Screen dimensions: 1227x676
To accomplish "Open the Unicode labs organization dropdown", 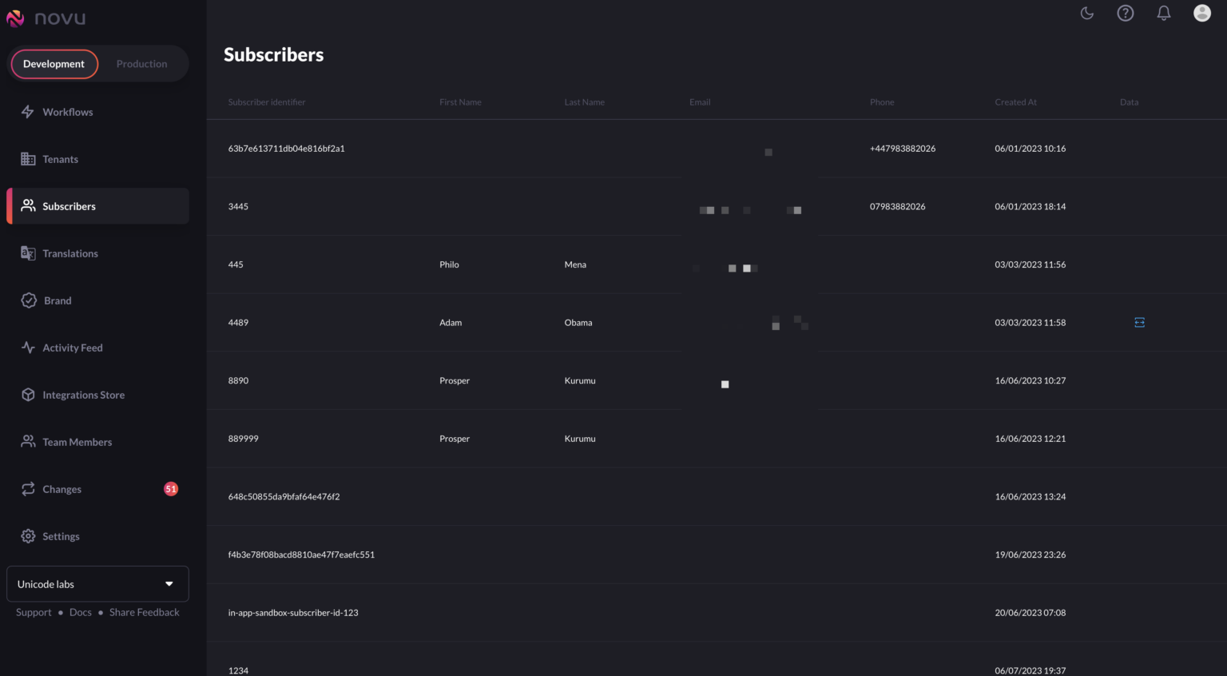I will pyautogui.click(x=97, y=583).
